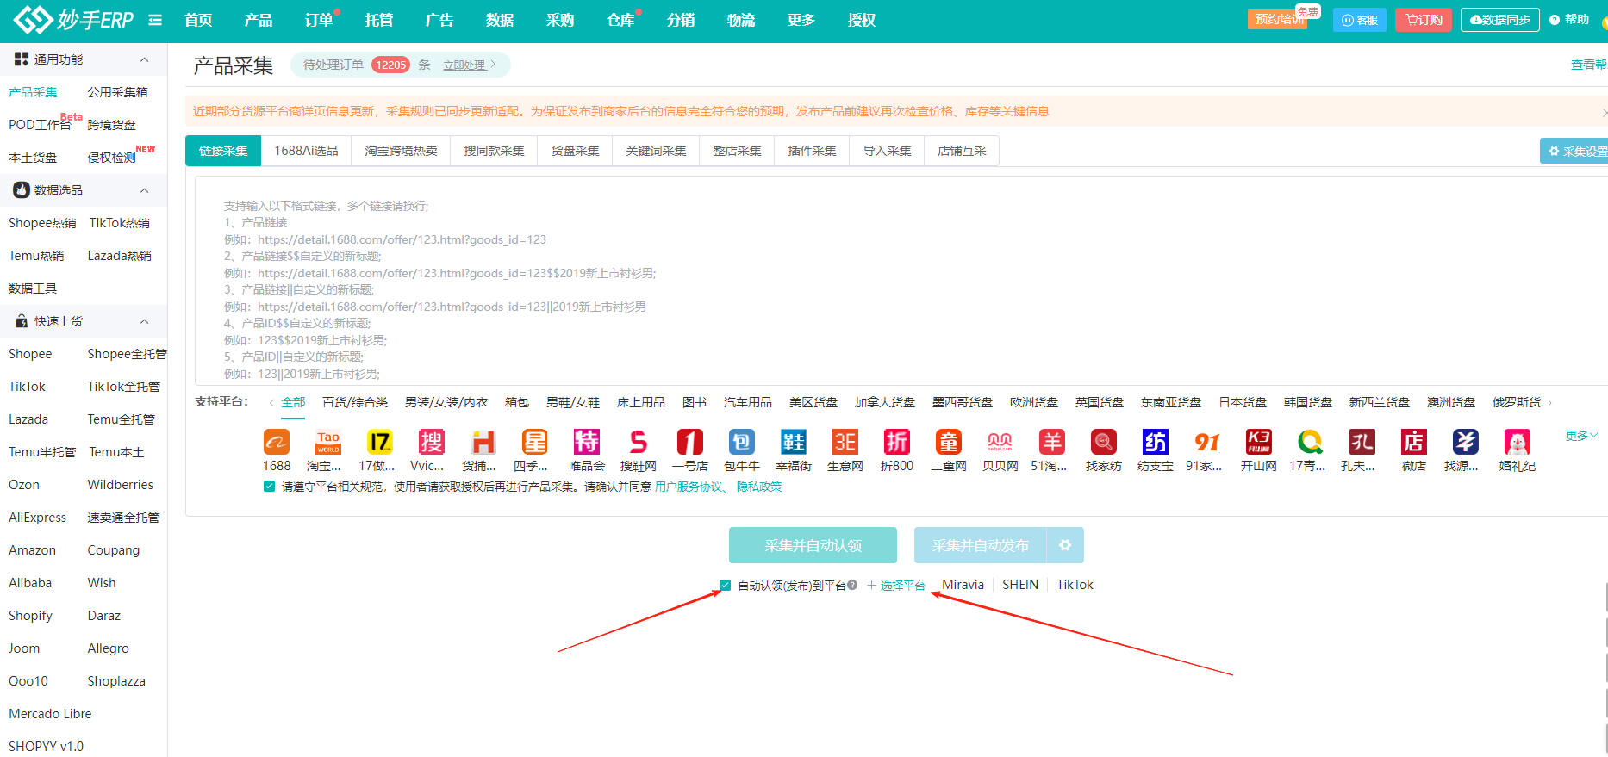Click the Vvic 搜 platform icon
The width and height of the screenshot is (1608, 757).
pyautogui.click(x=432, y=442)
